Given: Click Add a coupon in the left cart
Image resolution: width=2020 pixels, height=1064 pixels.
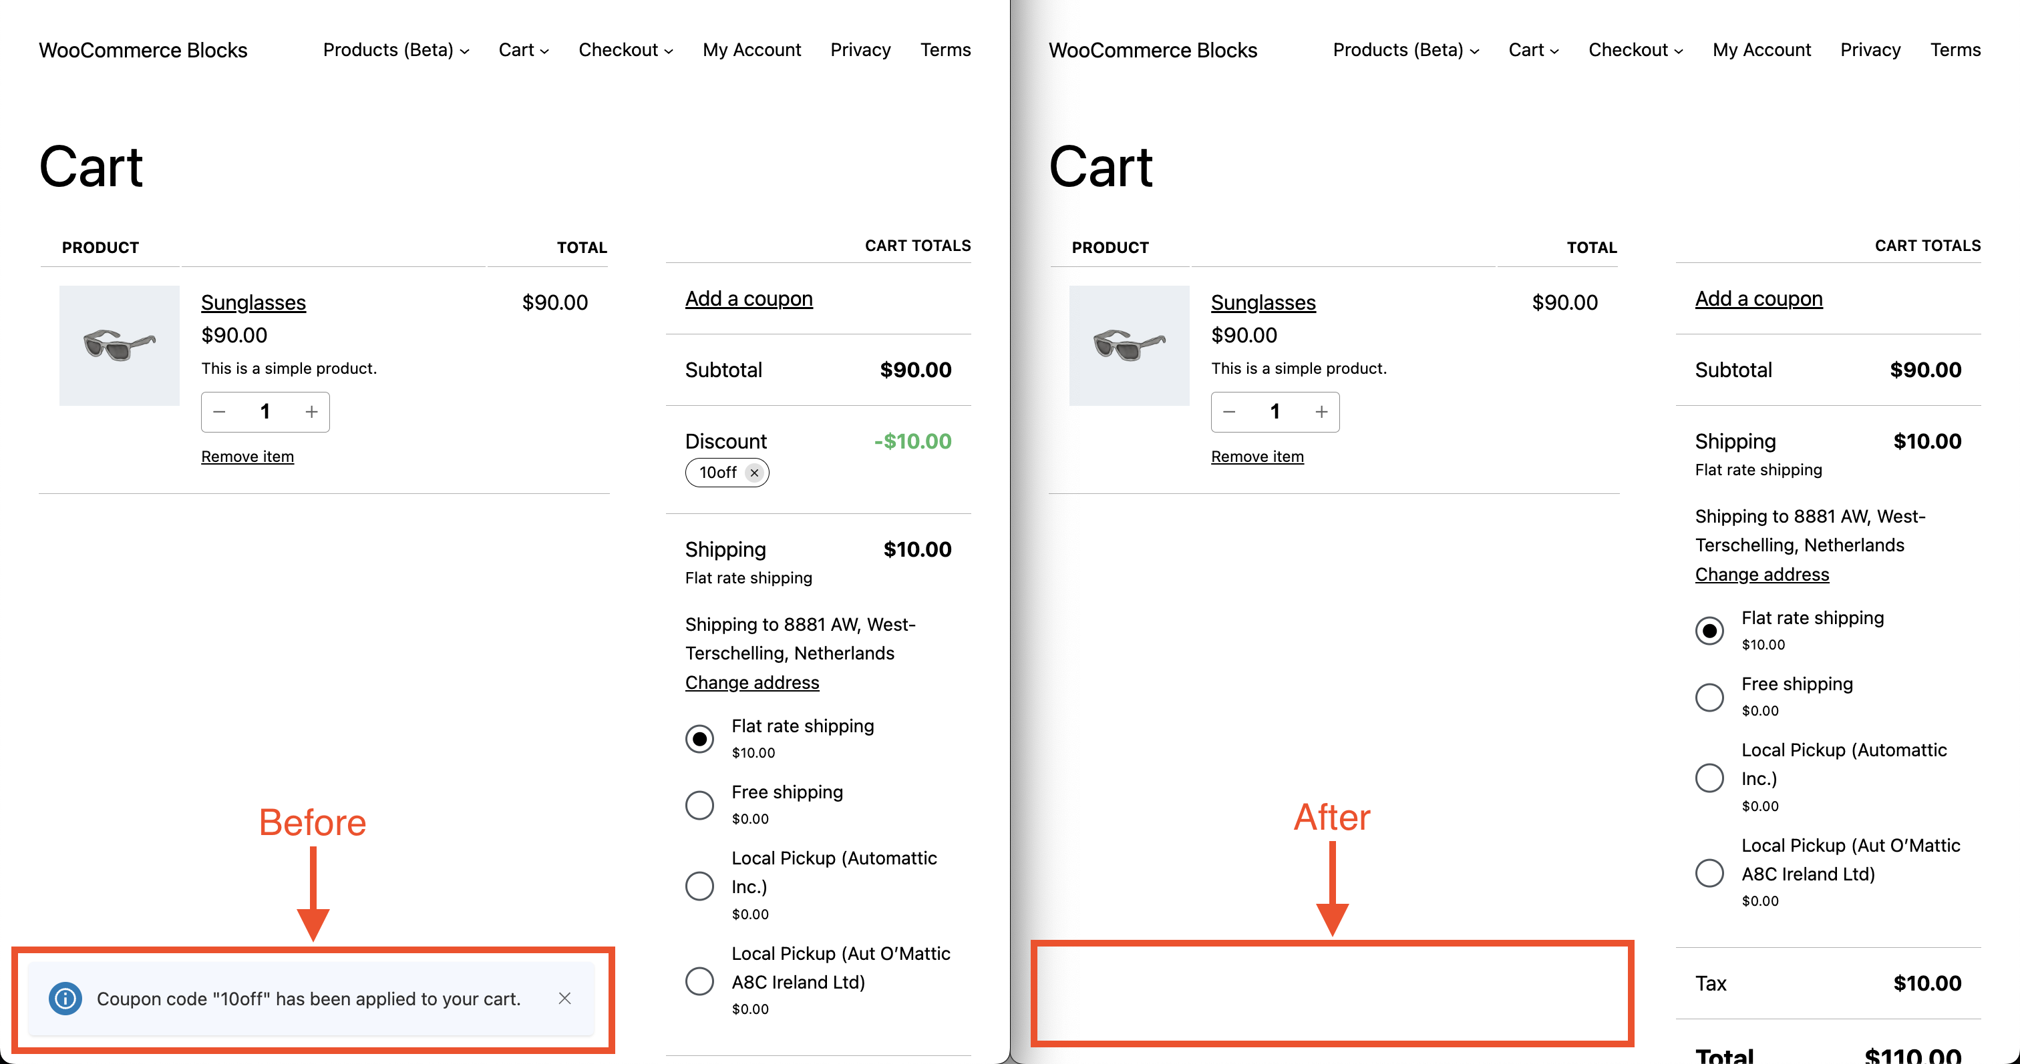Looking at the screenshot, I should [x=749, y=298].
